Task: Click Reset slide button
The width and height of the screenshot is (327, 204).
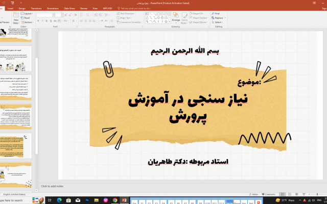Action: pyautogui.click(x=26, y=18)
